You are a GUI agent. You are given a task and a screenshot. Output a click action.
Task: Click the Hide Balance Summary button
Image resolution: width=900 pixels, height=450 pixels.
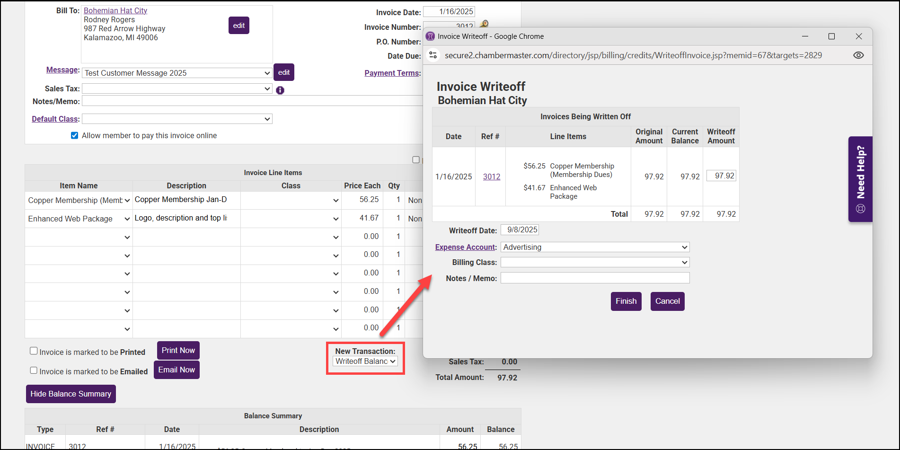click(71, 394)
